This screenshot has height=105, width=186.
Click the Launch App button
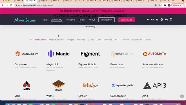tap(126, 20)
